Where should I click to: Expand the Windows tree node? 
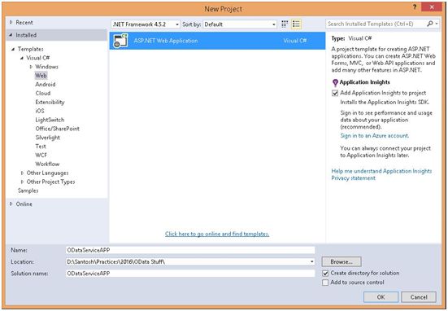[x=31, y=67]
